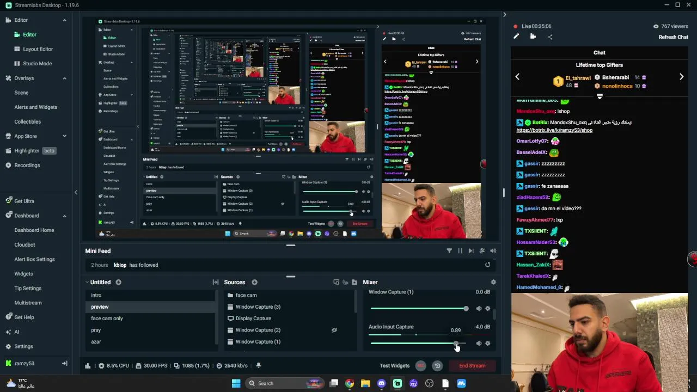Open the Layout Editor page
Viewport: 697px width, 392px height.
coord(38,49)
